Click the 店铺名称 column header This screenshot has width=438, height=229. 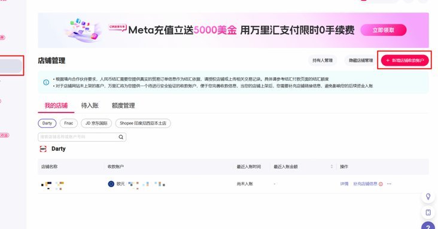[50, 167]
